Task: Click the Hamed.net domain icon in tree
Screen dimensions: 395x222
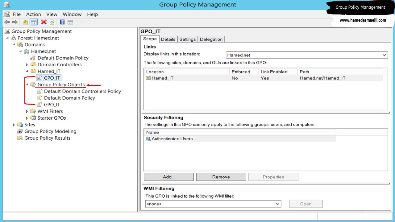Action: click(x=27, y=51)
